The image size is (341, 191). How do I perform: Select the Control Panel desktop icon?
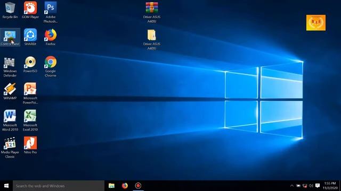coord(10,37)
